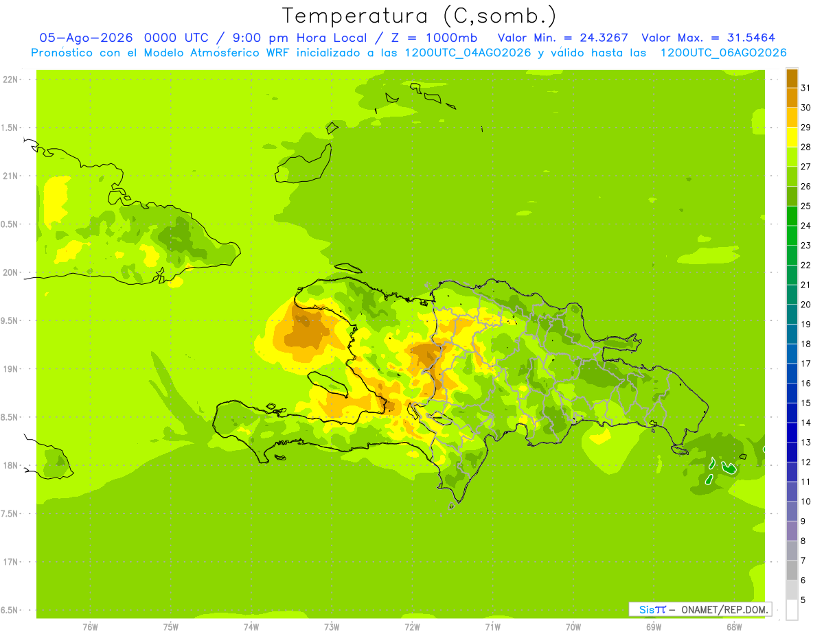824x636 pixels.
Task: Click the colorbar label "31"
Action: pyautogui.click(x=806, y=88)
